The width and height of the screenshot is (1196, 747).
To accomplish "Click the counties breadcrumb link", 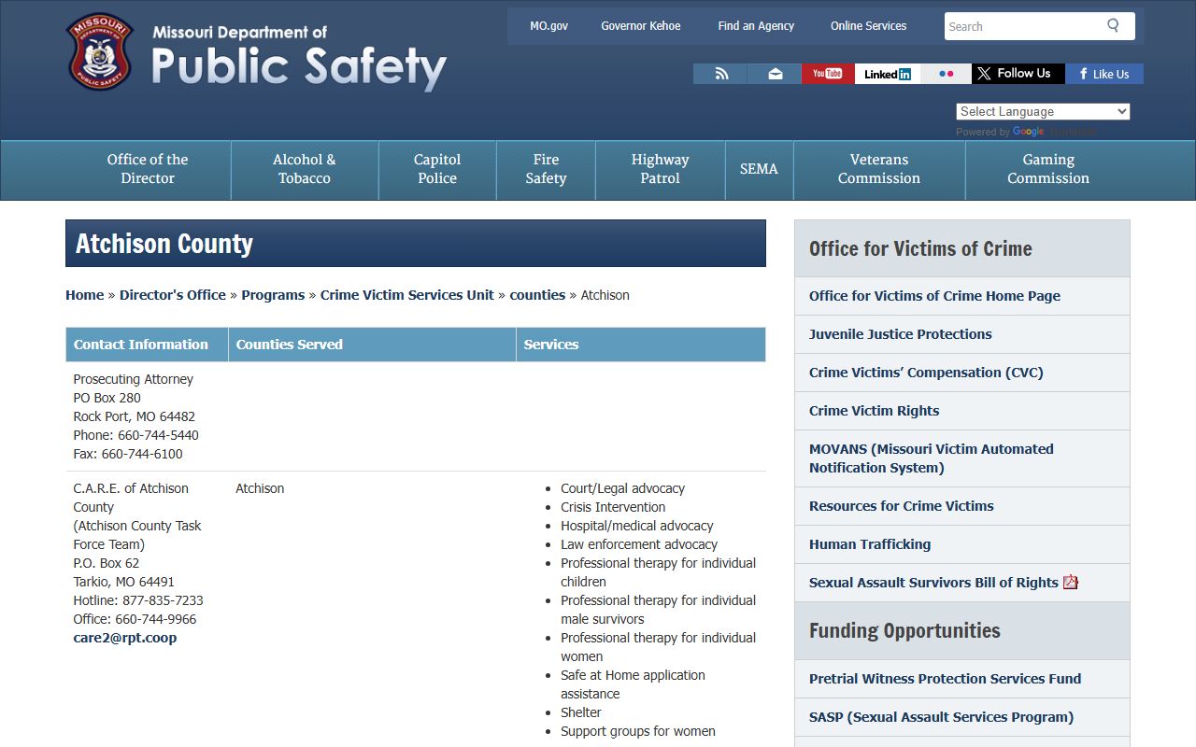I will [x=537, y=295].
